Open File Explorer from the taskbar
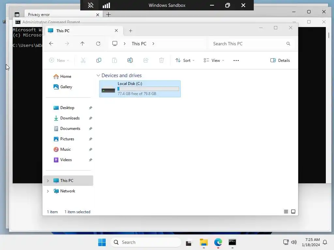 pyautogui.click(x=204, y=242)
